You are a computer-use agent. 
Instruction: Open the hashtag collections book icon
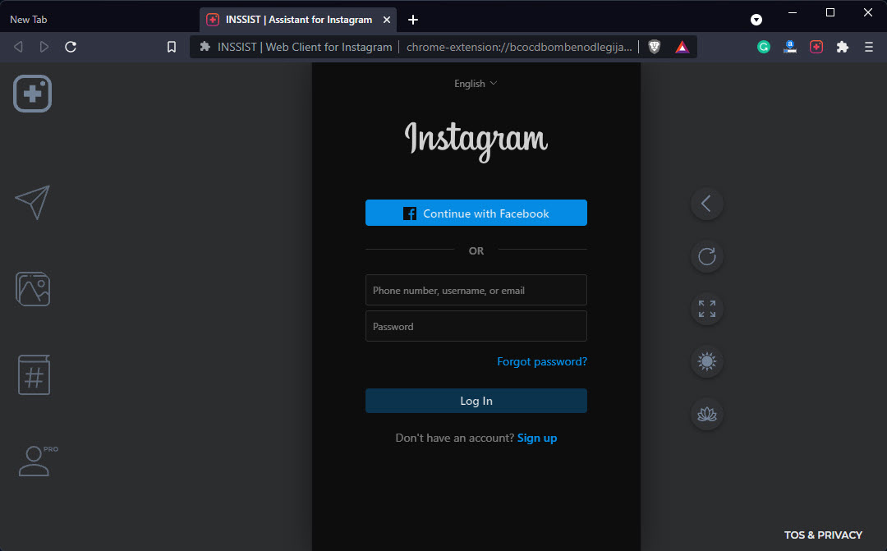point(34,374)
